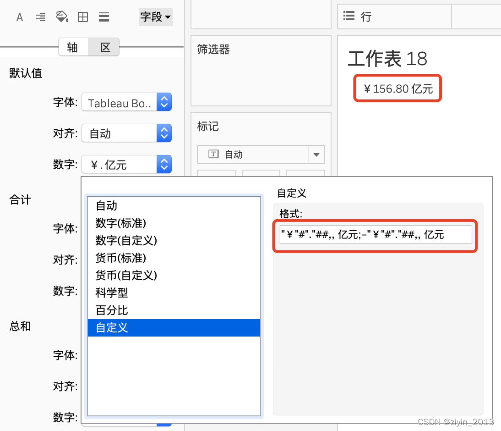Switch to the 区 tab

click(104, 47)
